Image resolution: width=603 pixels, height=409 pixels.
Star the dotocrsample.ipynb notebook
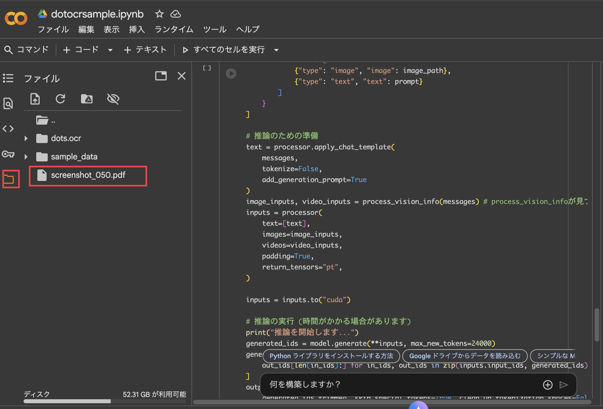tap(159, 14)
